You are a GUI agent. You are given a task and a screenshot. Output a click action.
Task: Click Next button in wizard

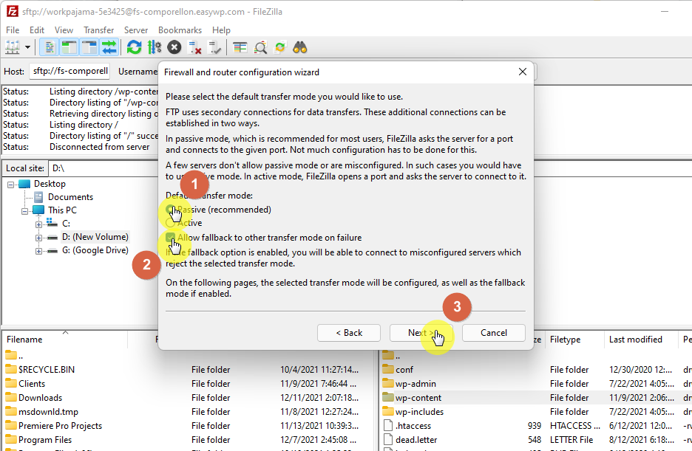coord(421,332)
